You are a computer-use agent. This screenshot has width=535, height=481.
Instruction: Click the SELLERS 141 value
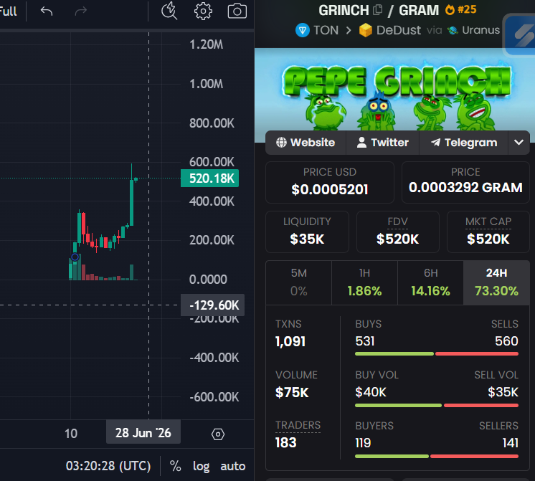coord(511,443)
